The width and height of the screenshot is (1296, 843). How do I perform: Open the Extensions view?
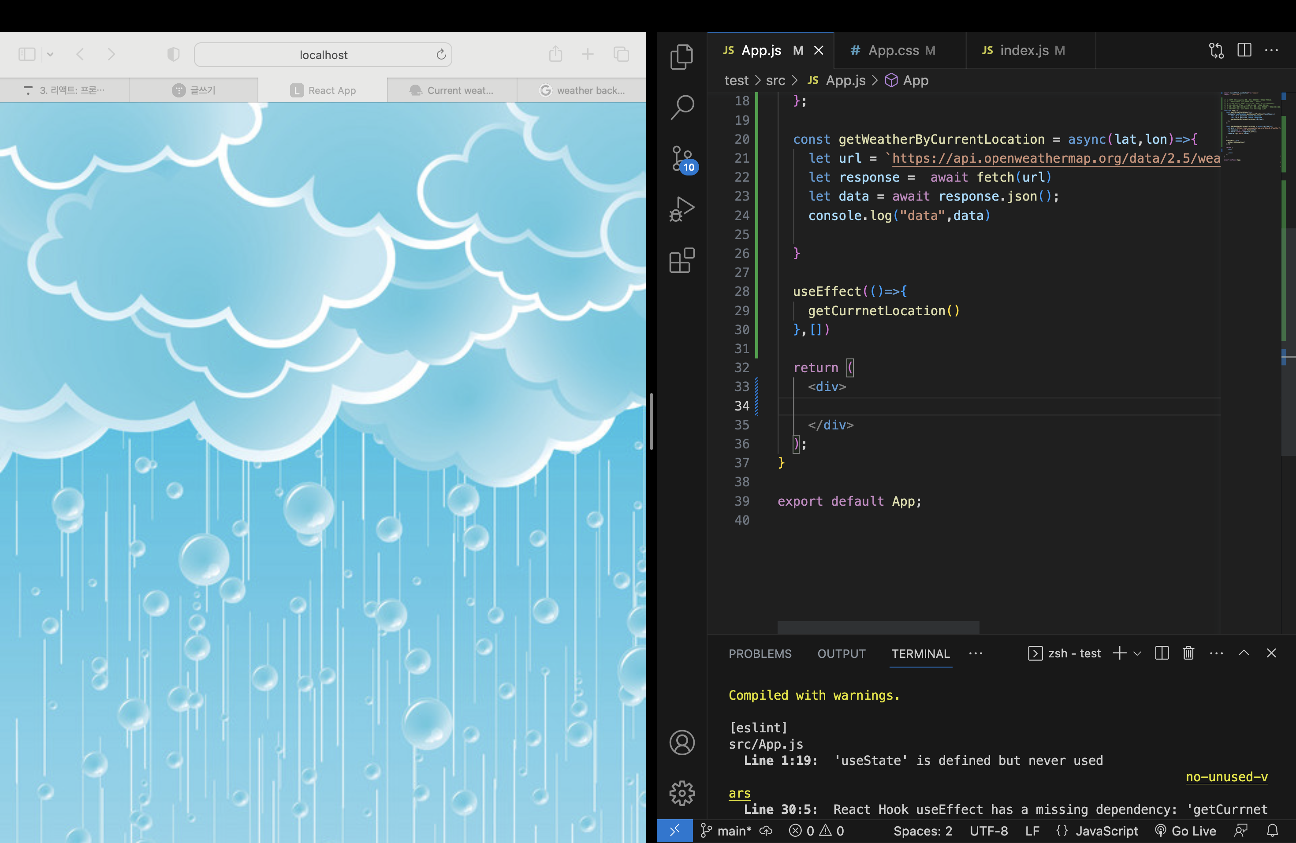tap(682, 260)
